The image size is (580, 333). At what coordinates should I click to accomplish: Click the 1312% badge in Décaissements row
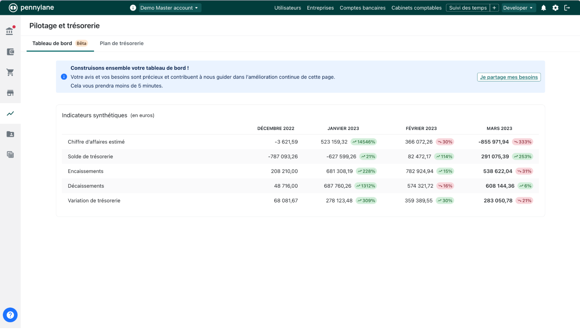click(x=366, y=186)
